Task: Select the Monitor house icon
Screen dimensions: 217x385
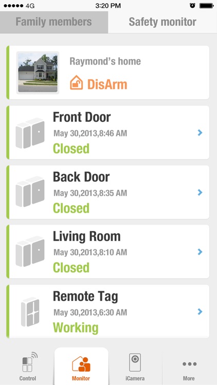Action: (81, 364)
